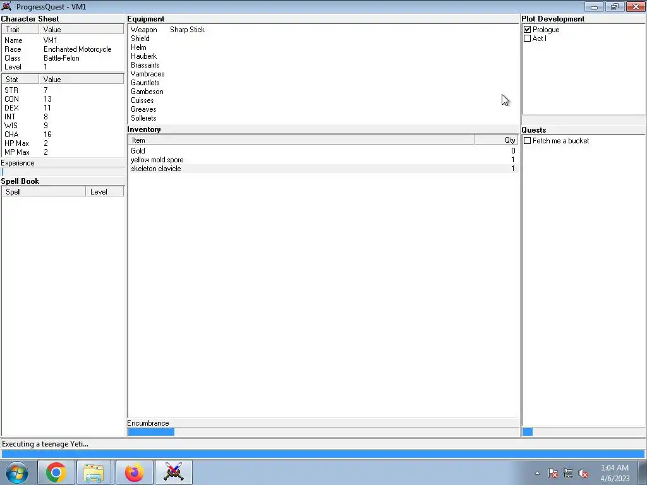Click the task progress bar at bottom
647x485 pixels.
(x=323, y=454)
